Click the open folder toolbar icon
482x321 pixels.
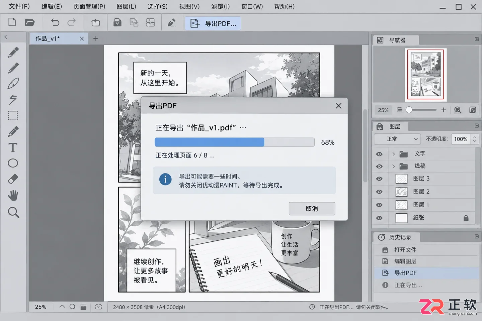[30, 22]
